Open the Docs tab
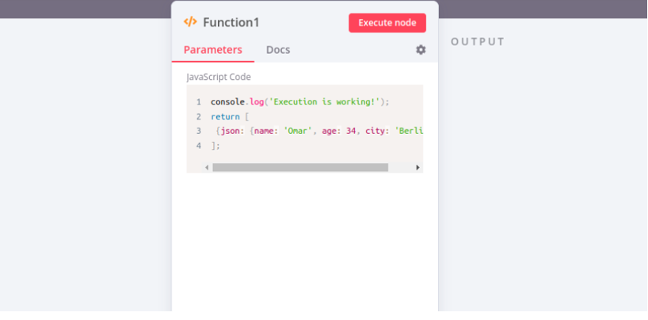The width and height of the screenshot is (648, 320). coord(278,50)
